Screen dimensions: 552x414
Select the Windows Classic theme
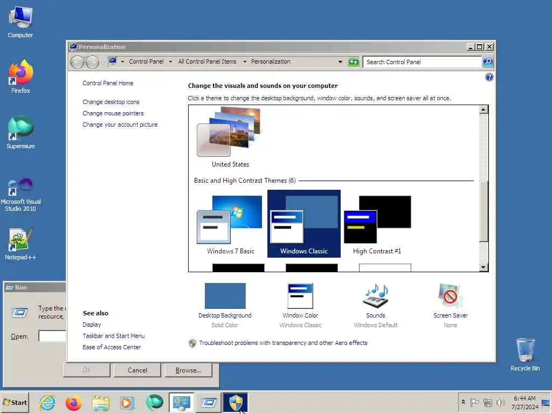point(304,224)
